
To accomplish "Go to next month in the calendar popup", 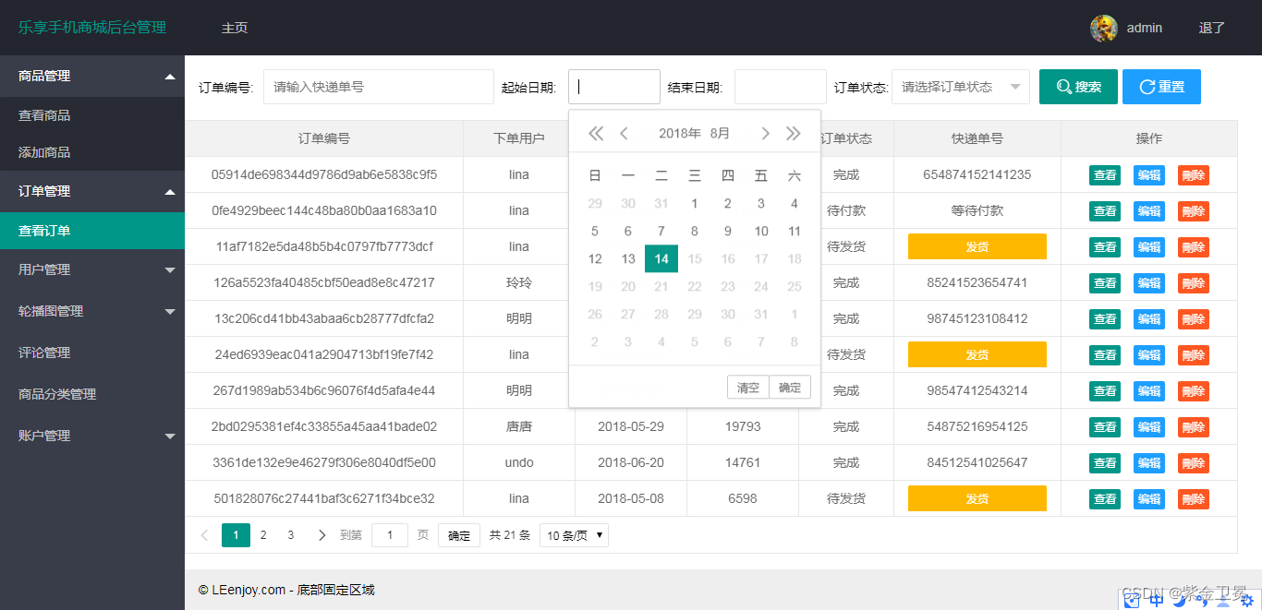I will [765, 133].
